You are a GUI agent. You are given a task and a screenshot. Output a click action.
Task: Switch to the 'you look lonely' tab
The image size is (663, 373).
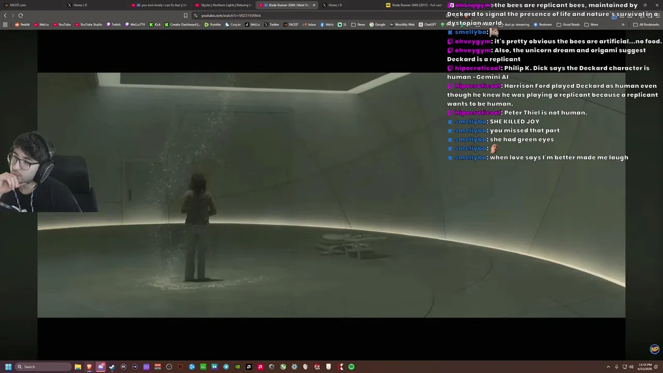tap(160, 5)
